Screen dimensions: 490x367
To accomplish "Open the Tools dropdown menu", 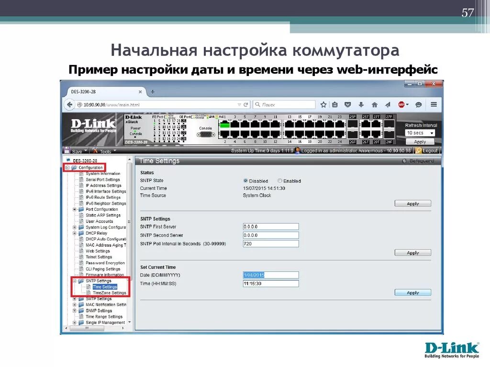I will click(115, 151).
